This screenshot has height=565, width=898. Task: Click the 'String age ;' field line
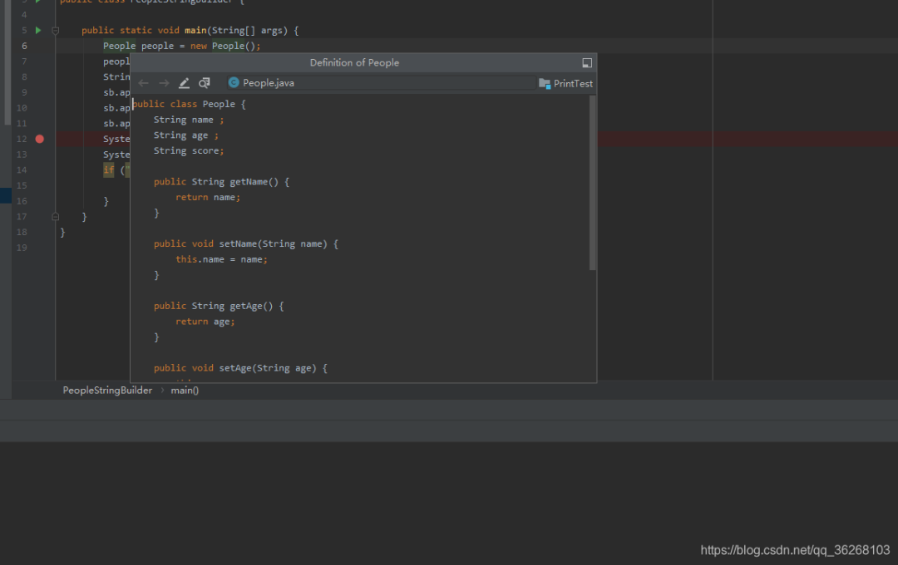pos(186,135)
